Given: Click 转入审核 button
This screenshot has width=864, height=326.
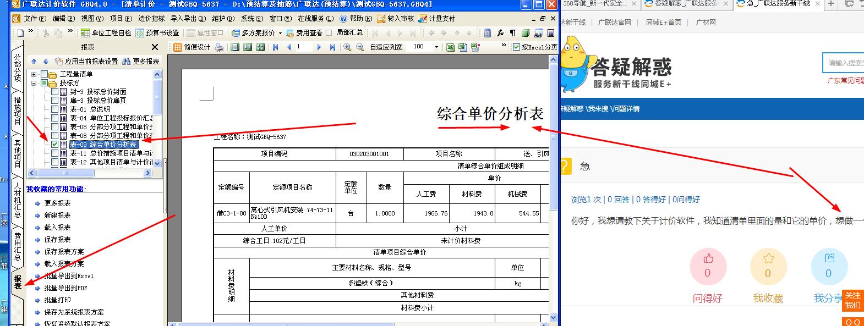Looking at the screenshot, I should [395, 19].
